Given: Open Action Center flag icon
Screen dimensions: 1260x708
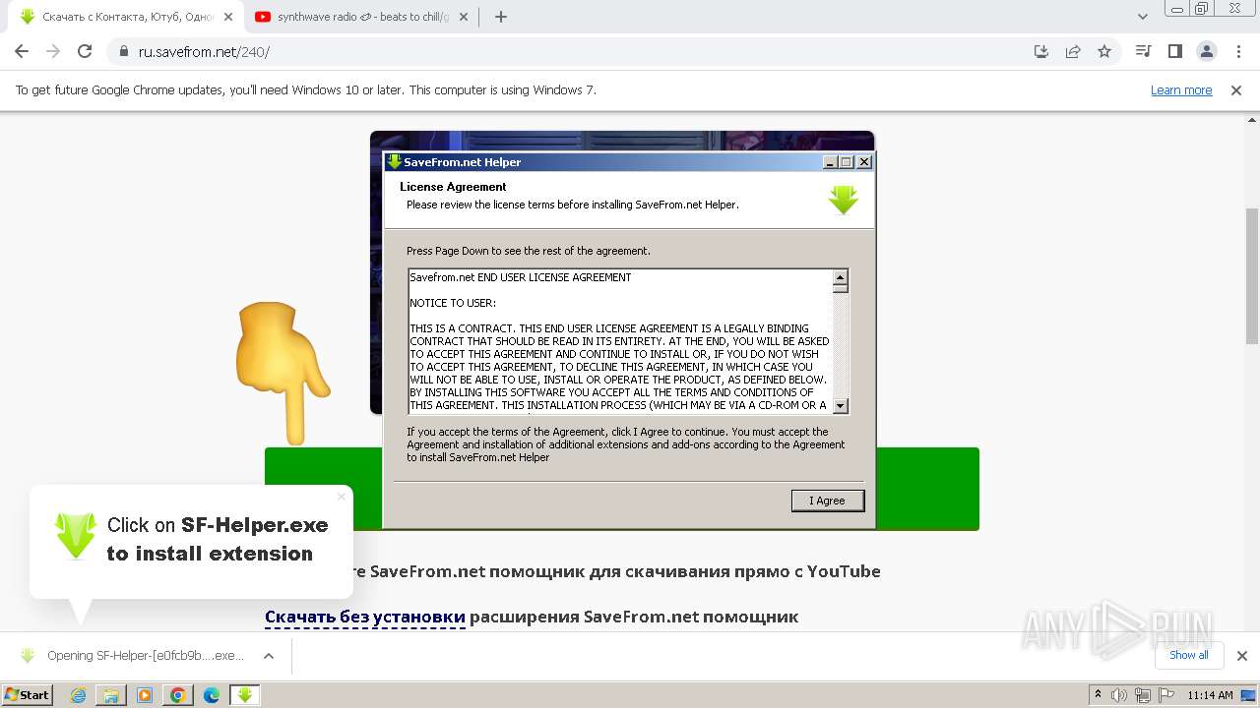Looking at the screenshot, I should click(1165, 695).
